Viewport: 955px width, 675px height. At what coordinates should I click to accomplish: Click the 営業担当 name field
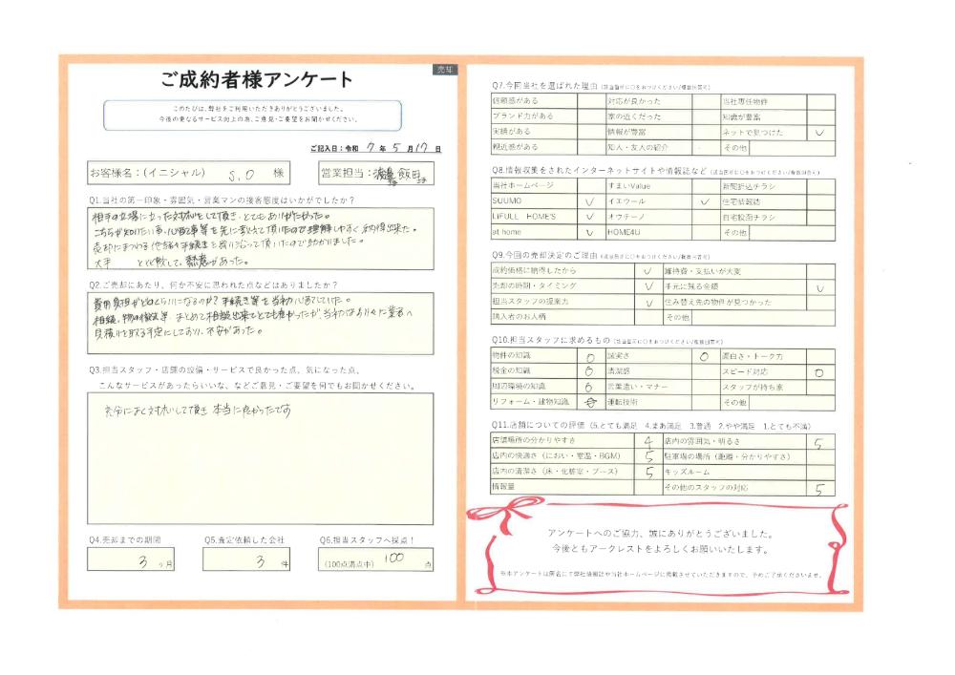(375, 174)
